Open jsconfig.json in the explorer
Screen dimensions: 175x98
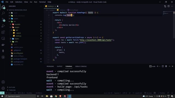tap(18, 53)
